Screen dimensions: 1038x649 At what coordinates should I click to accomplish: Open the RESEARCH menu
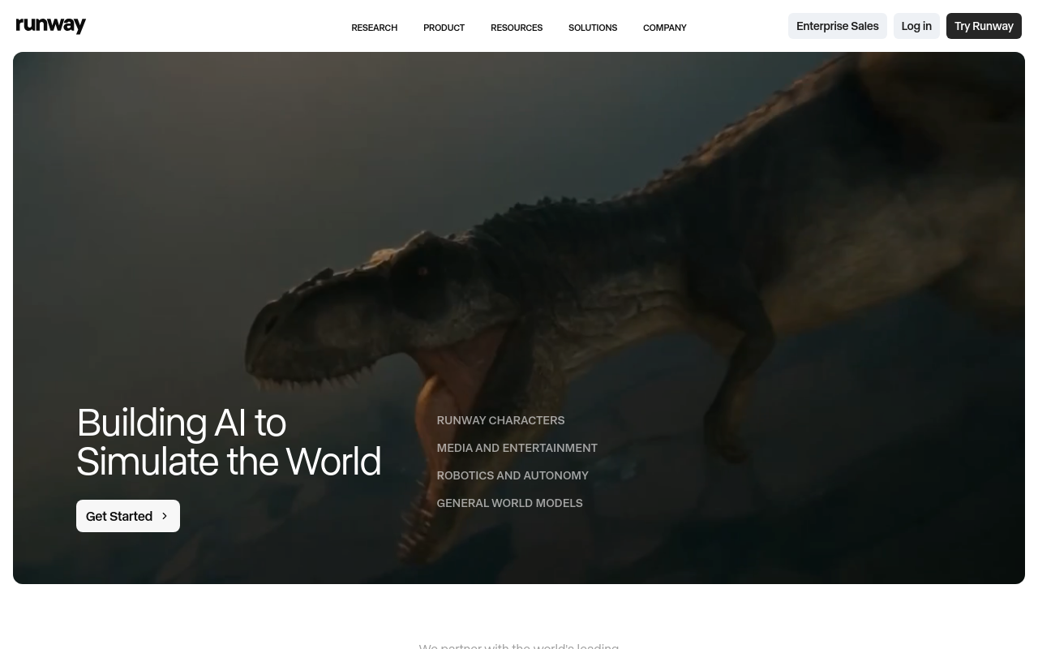pos(374,27)
